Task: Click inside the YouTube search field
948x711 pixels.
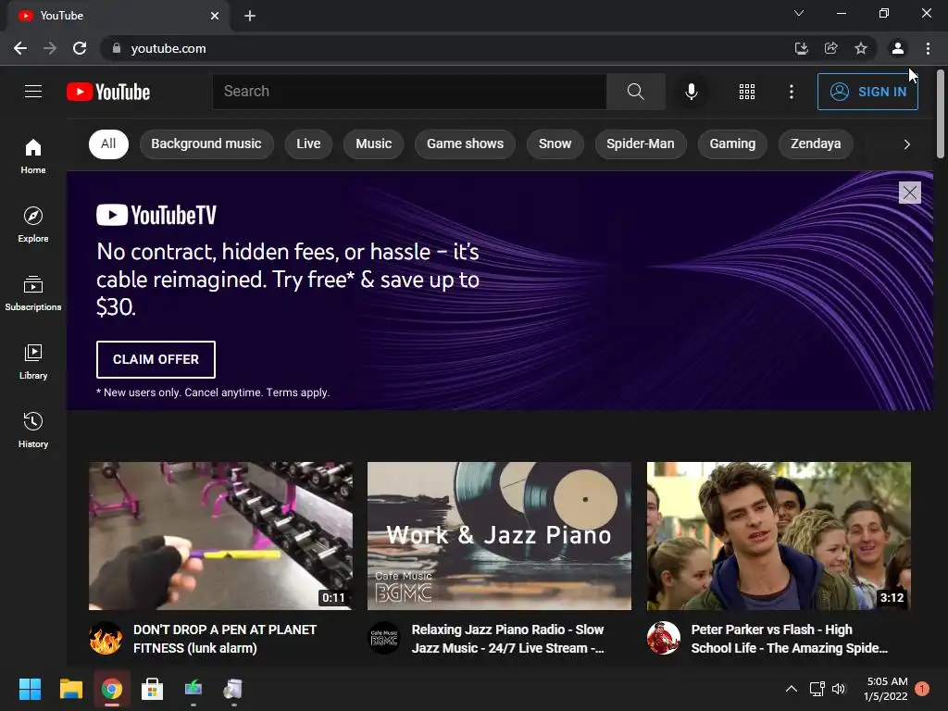Action: pyautogui.click(x=409, y=92)
